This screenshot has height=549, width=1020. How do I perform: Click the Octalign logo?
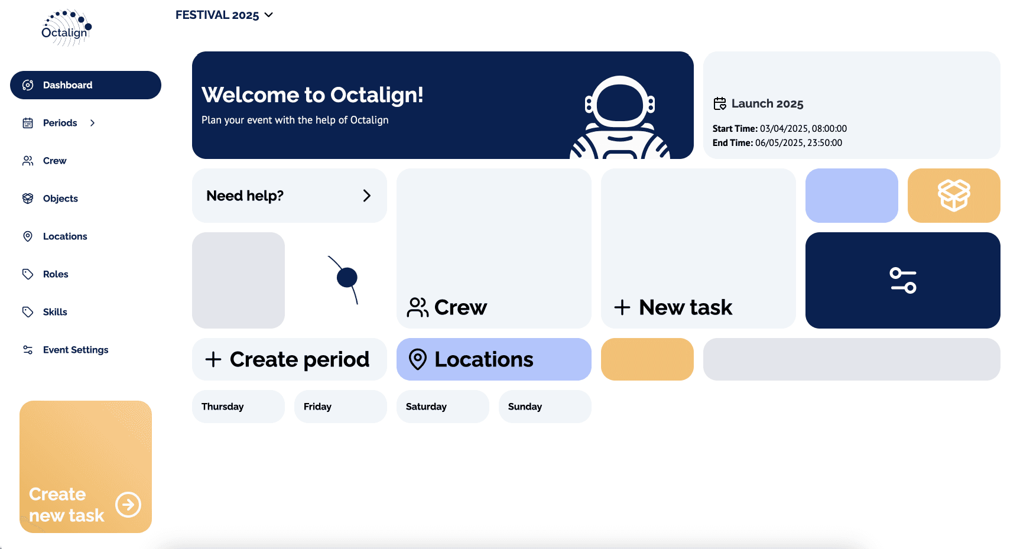tap(66, 28)
